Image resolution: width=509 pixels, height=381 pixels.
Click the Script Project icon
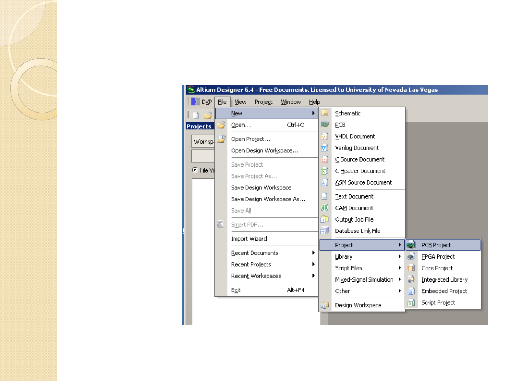[x=411, y=302]
